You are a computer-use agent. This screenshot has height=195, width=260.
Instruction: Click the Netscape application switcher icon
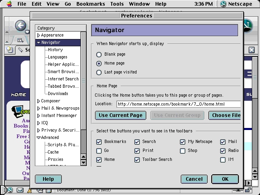click(223, 4)
